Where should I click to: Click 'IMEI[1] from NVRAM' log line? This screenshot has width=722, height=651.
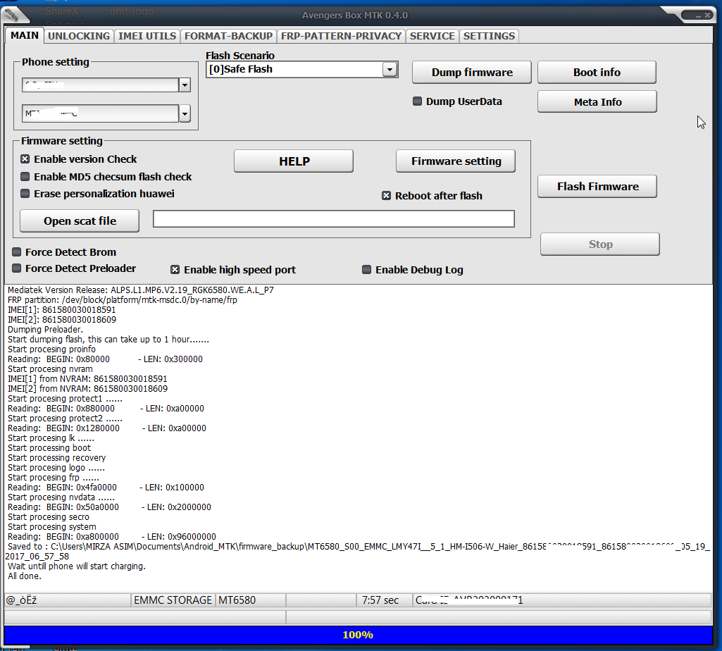point(87,379)
